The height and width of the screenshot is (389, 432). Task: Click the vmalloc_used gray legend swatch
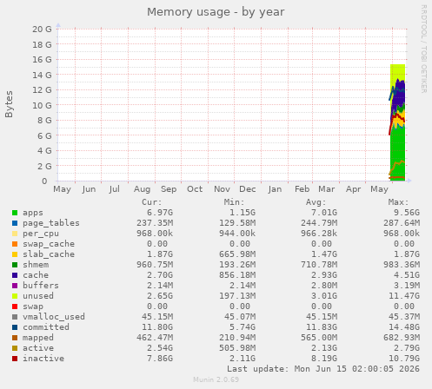click(15, 317)
